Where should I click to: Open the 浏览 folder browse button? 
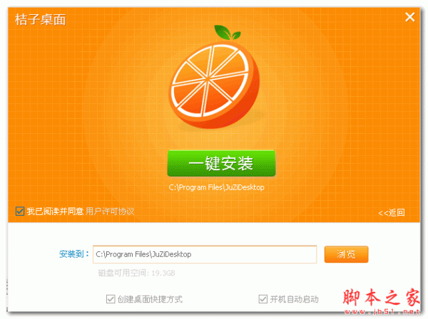pos(346,254)
